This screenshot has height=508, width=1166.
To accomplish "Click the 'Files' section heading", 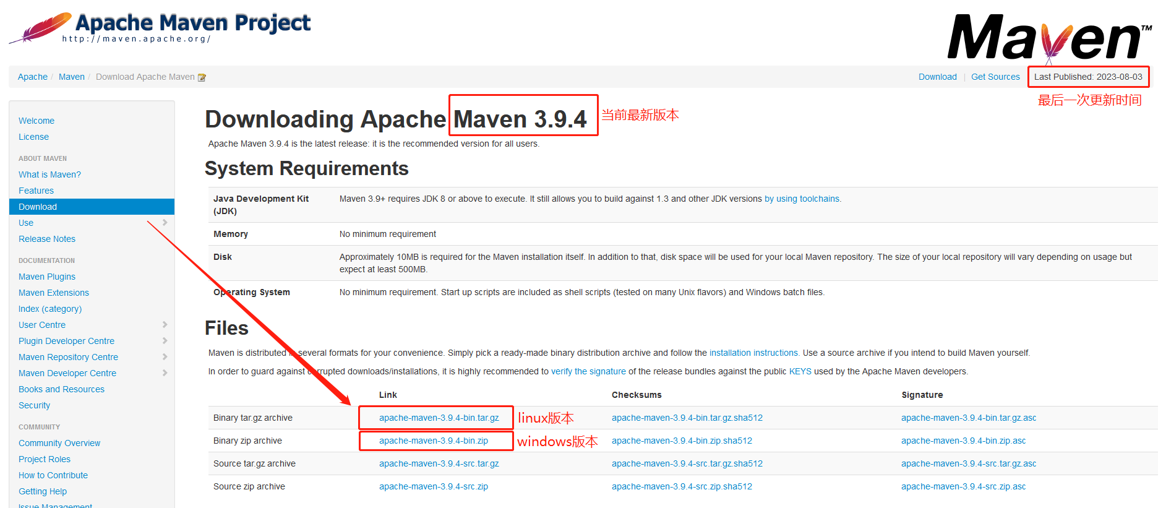I will pyautogui.click(x=226, y=328).
